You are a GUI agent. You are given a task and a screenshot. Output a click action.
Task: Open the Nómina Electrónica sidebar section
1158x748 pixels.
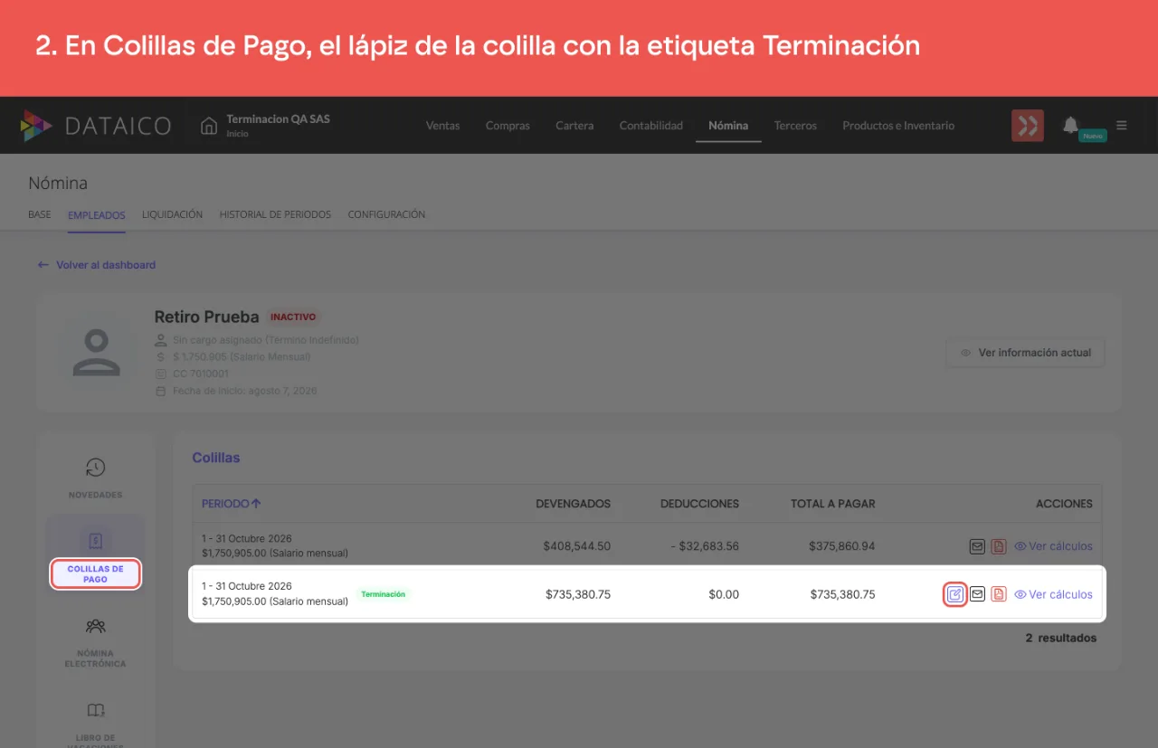tap(95, 641)
